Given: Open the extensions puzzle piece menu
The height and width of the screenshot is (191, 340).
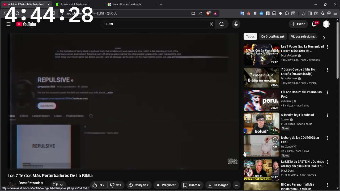Looking at the screenshot, I should click(287, 13).
